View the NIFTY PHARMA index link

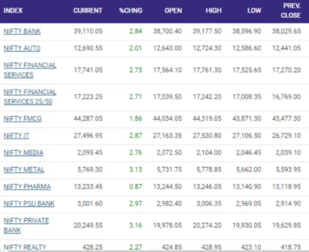(x=27, y=187)
